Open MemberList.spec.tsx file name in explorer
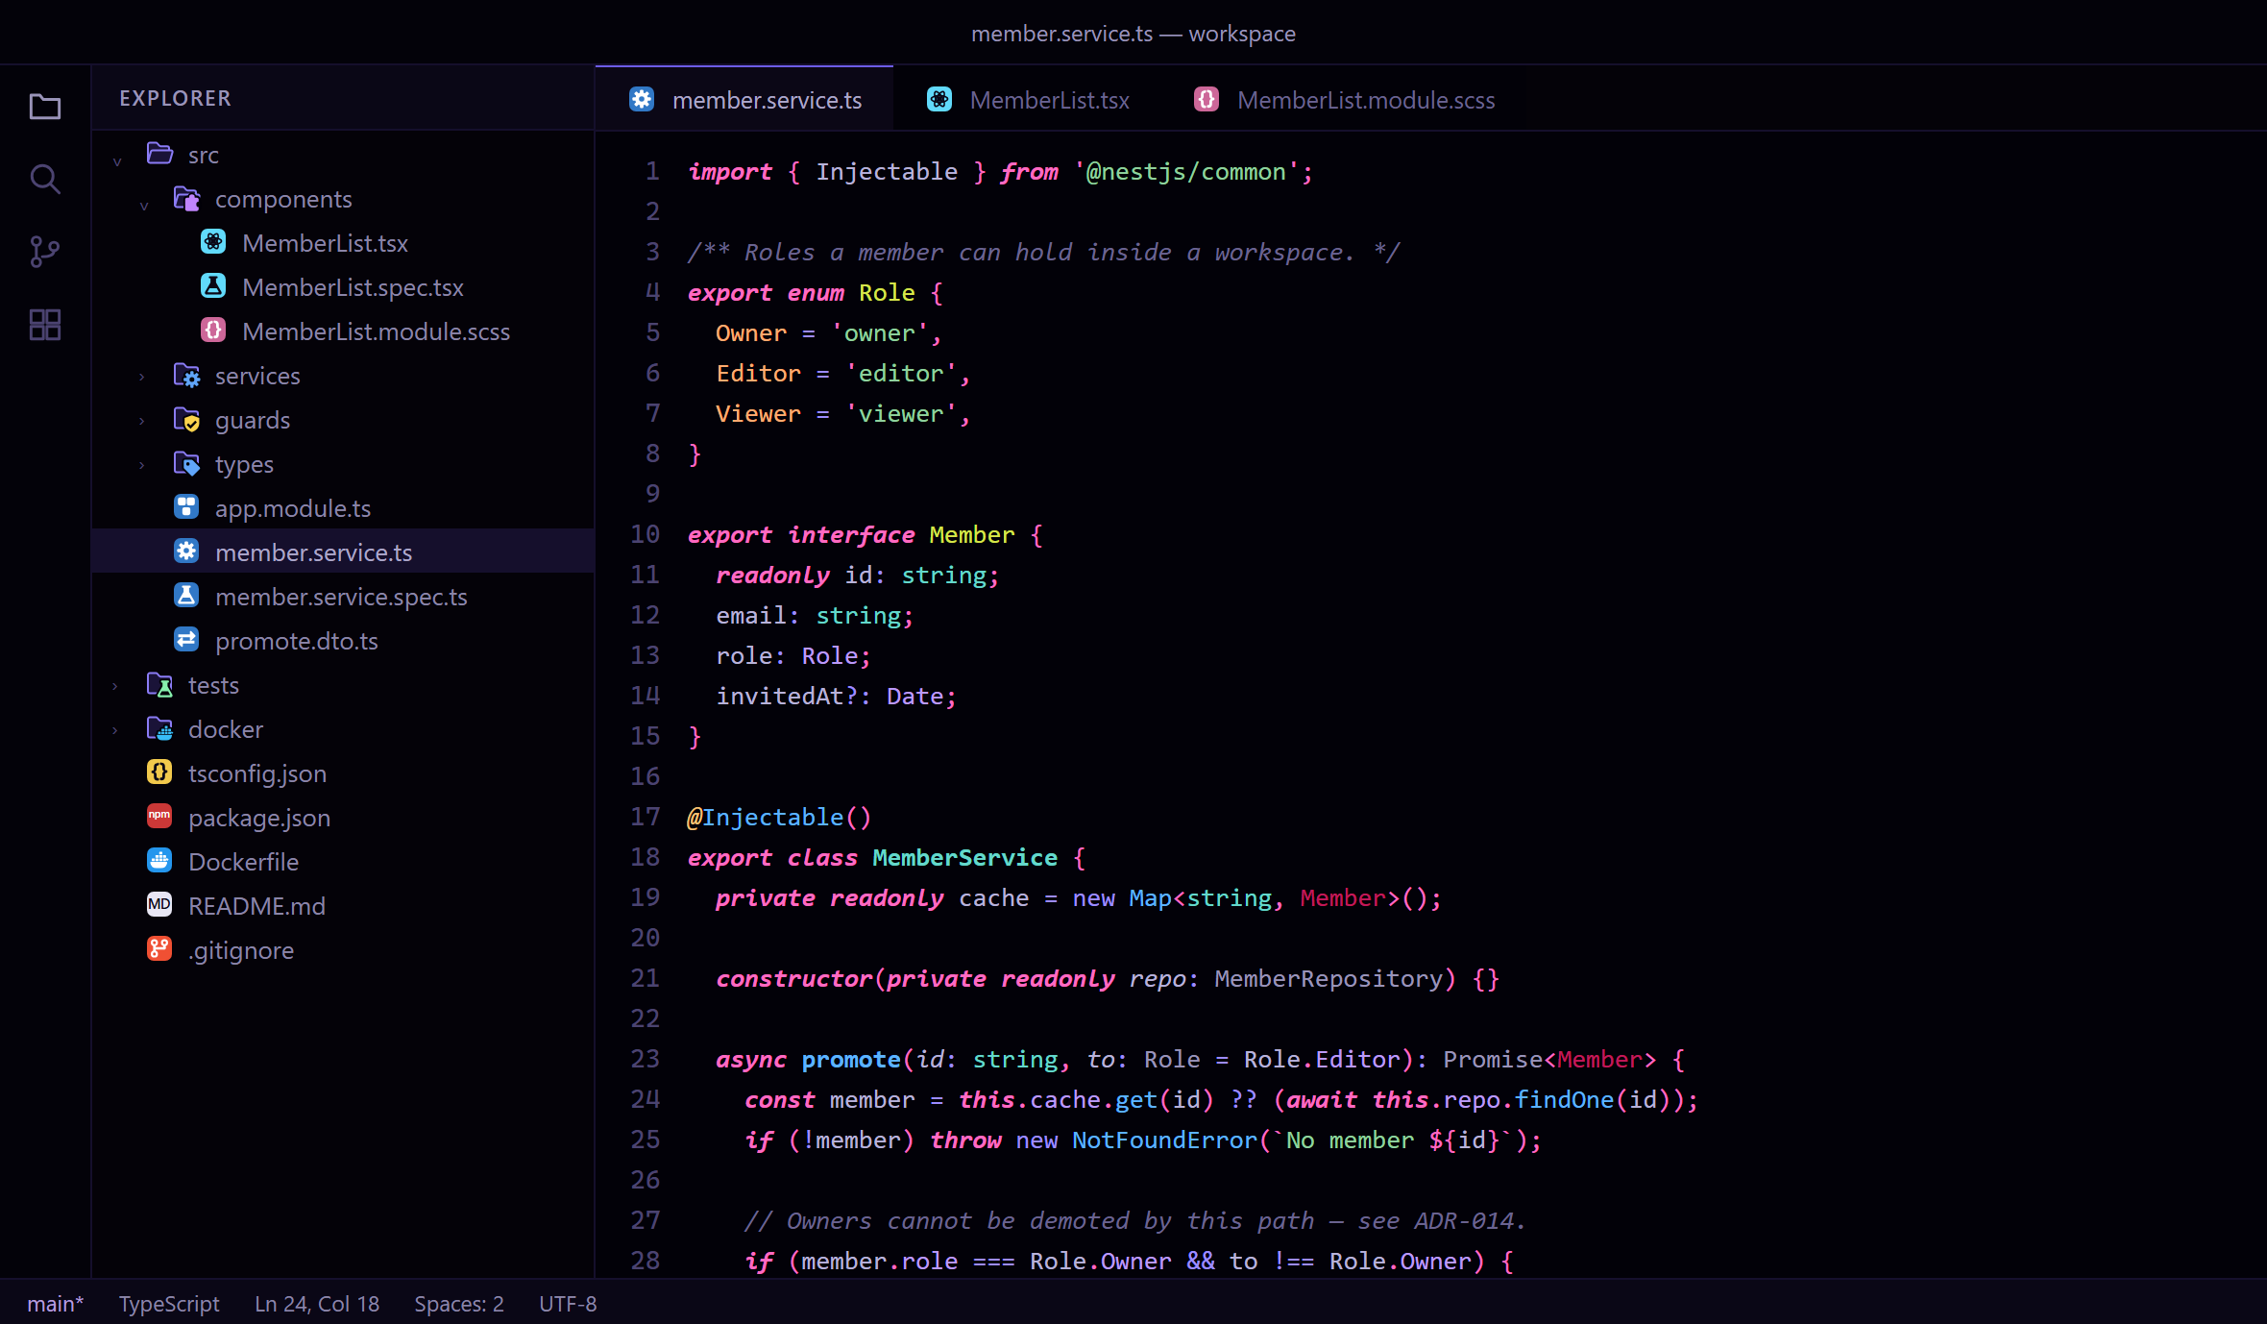The width and height of the screenshot is (2267, 1324). [x=353, y=287]
